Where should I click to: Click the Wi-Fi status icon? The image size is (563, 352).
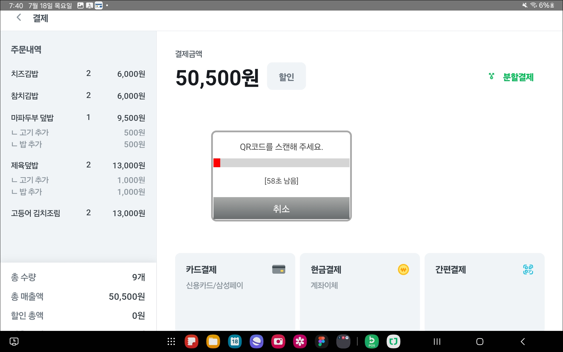pos(534,5)
